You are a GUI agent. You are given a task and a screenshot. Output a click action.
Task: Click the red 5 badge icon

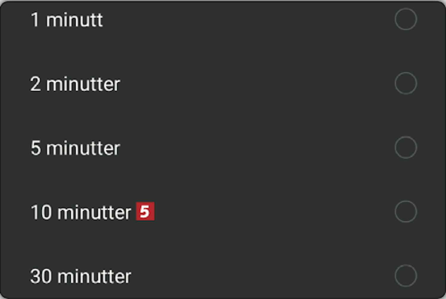(145, 211)
